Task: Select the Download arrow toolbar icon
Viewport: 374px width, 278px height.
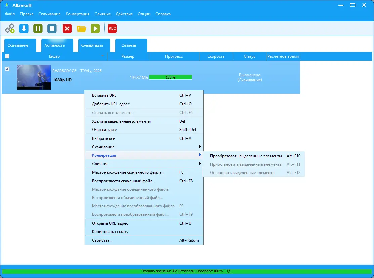Action: (24, 28)
